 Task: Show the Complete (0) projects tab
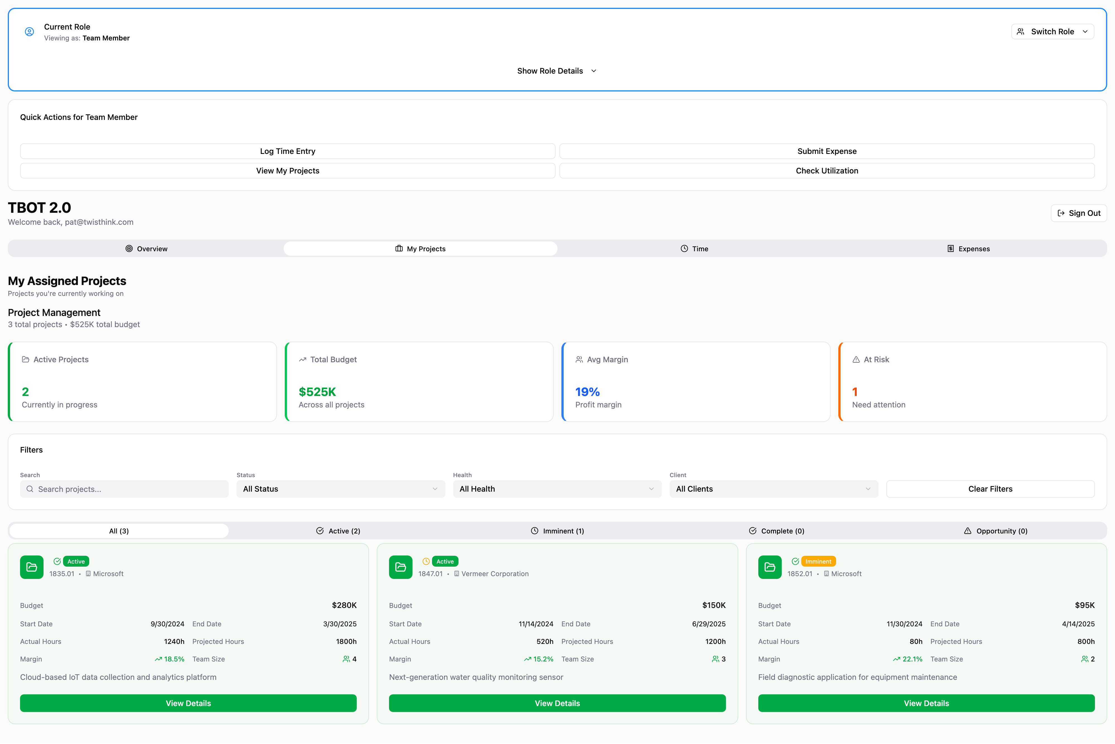[776, 531]
